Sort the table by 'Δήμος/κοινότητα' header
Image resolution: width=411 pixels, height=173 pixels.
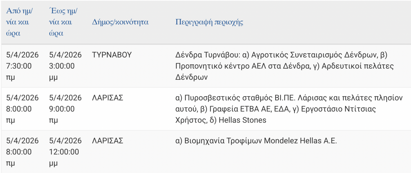tap(120, 22)
